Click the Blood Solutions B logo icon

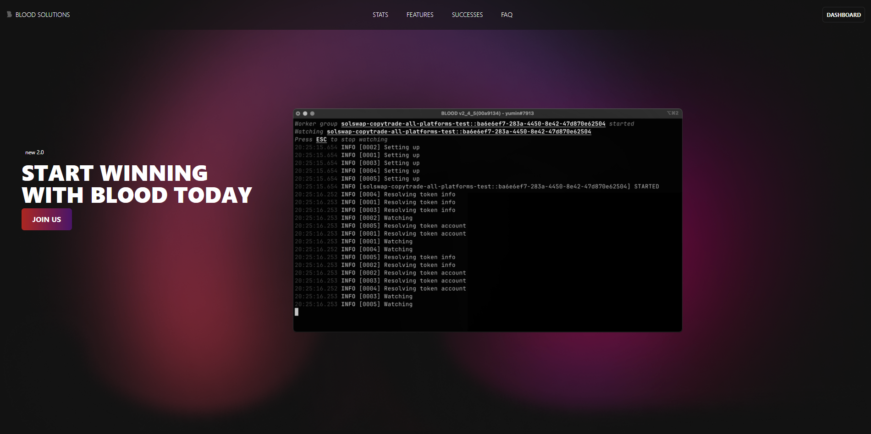(9, 15)
